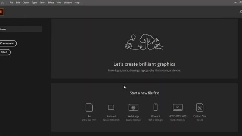
Task: Click the search icon at top right
Action: click(241, 12)
